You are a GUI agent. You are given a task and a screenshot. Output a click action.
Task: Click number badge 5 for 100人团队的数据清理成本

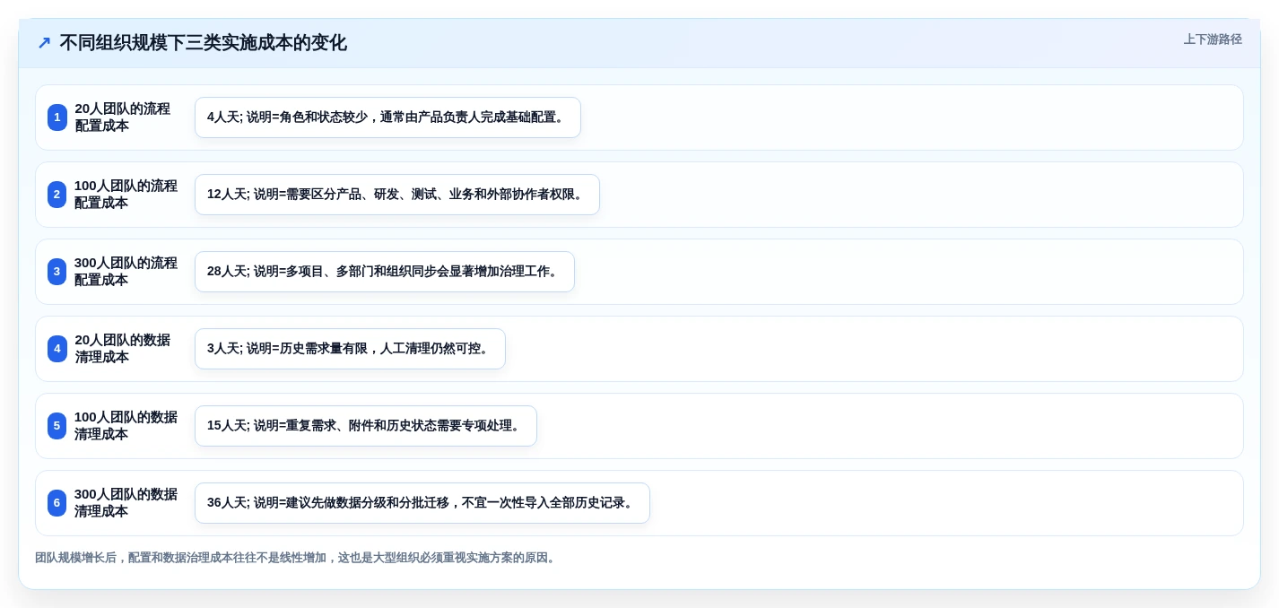57,426
